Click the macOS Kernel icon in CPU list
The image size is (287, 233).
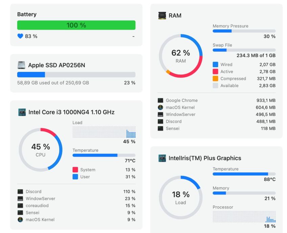tap(20, 219)
